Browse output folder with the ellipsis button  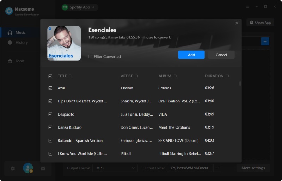[217, 168]
